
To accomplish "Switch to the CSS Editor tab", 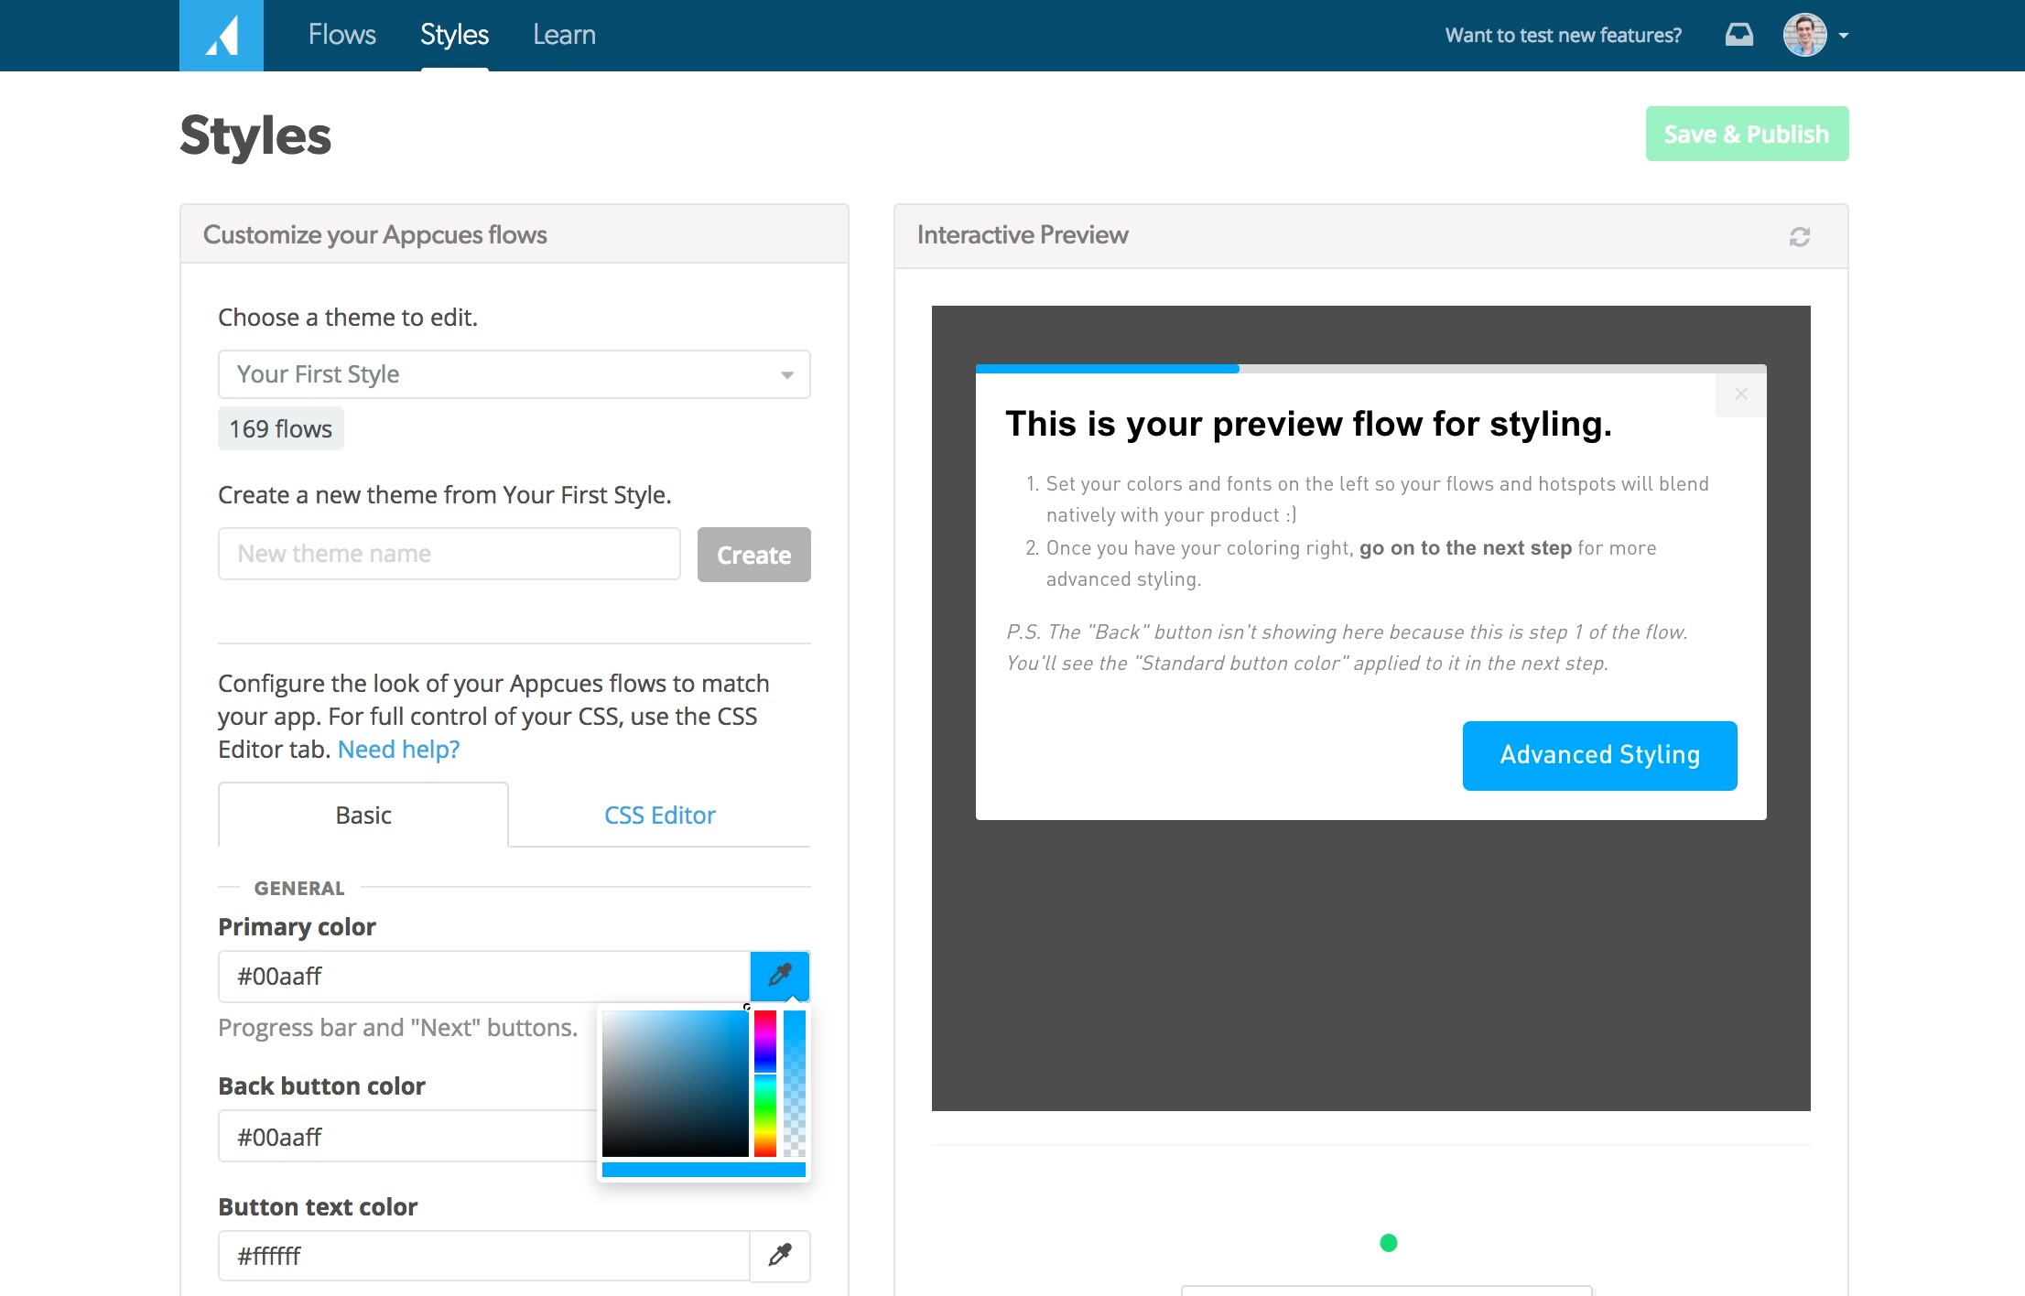I will pos(658,815).
